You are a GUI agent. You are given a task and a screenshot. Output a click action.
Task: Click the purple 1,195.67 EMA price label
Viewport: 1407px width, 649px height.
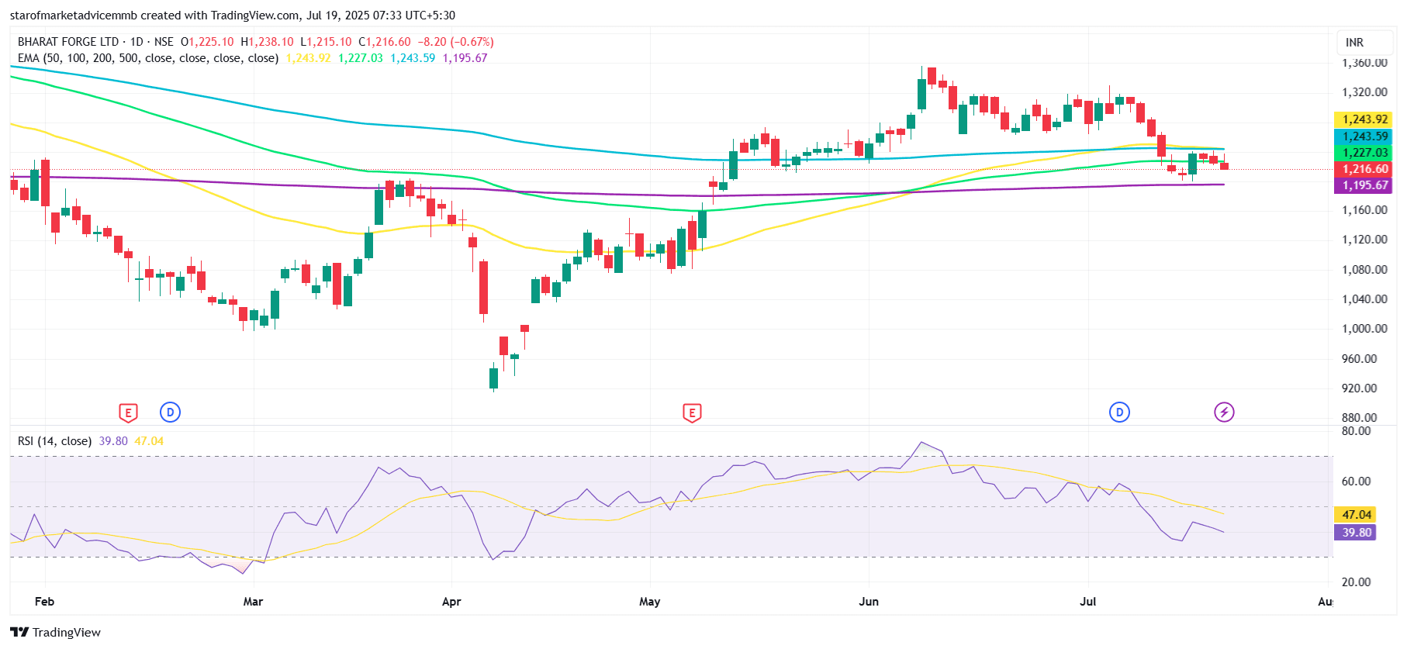coord(1364,185)
